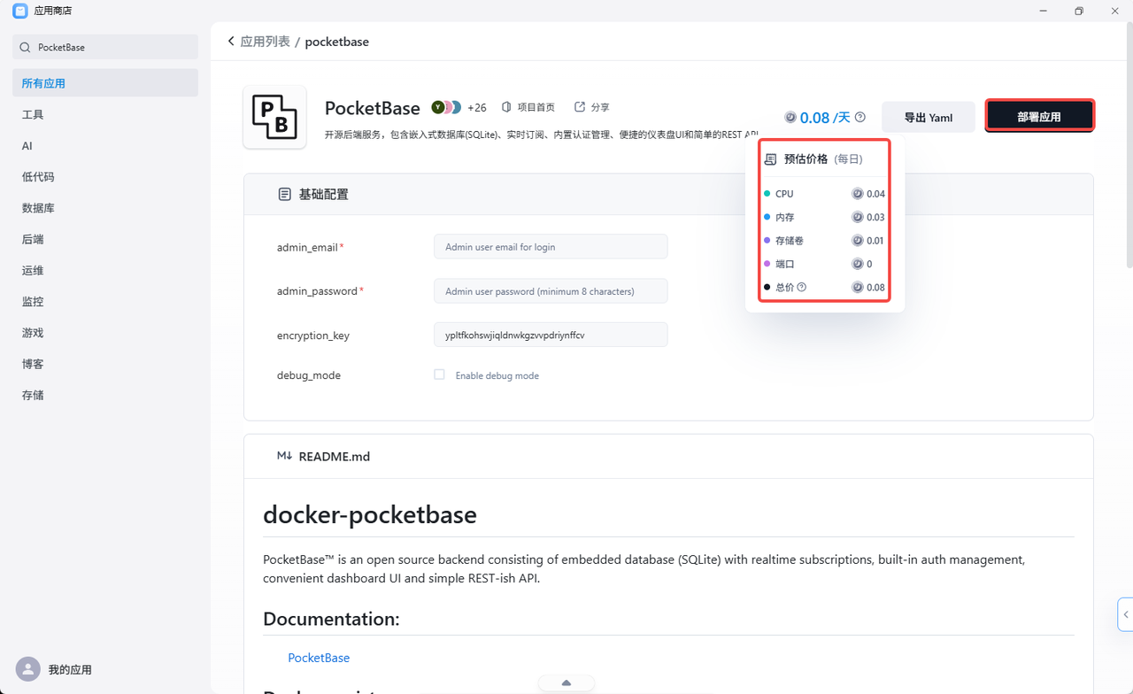Click the PocketBase PB logo thumbnail

(275, 117)
